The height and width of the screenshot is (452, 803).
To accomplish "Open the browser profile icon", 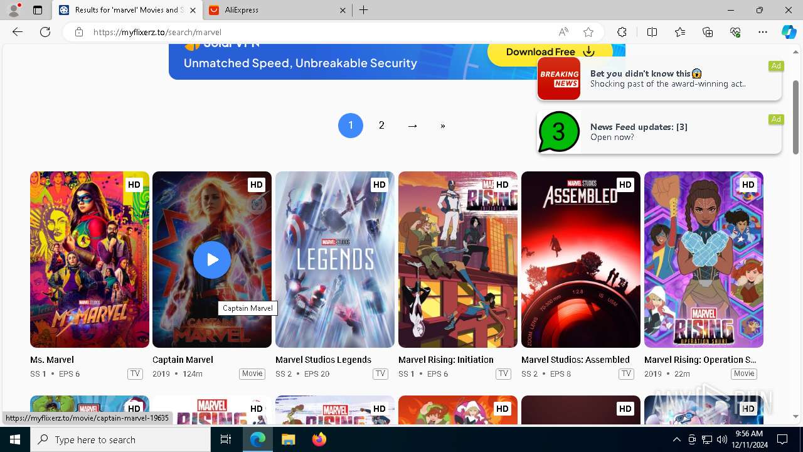I will tap(14, 10).
